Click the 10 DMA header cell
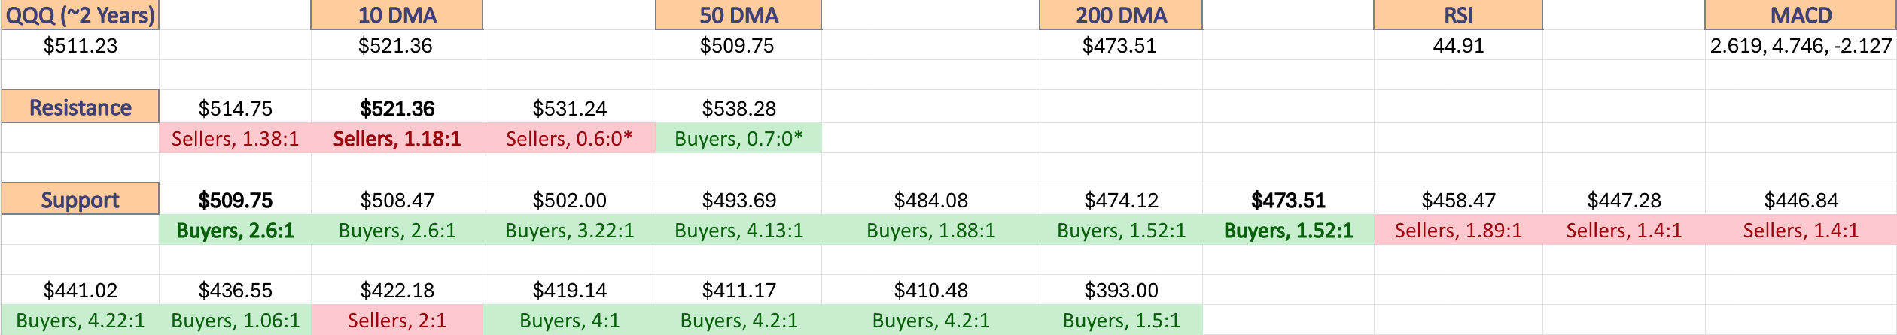Image resolution: width=1897 pixels, height=335 pixels. (x=397, y=15)
